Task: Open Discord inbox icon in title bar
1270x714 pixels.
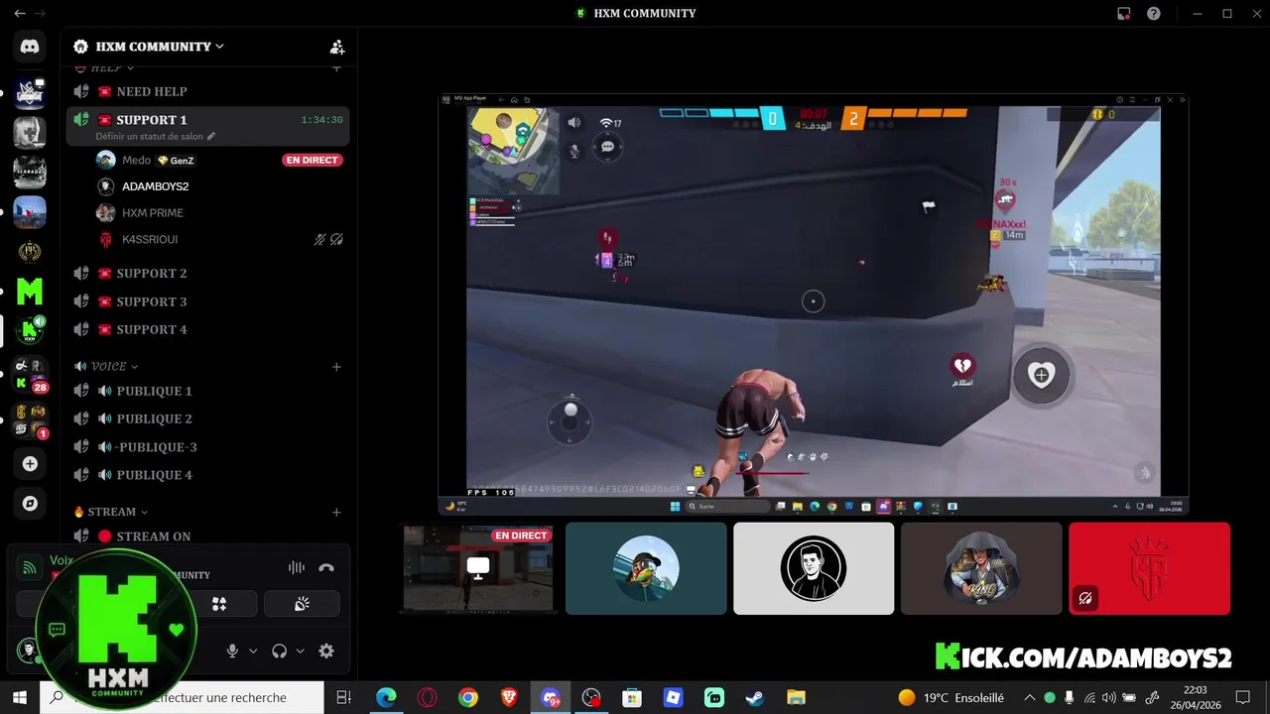Action: (x=1123, y=14)
